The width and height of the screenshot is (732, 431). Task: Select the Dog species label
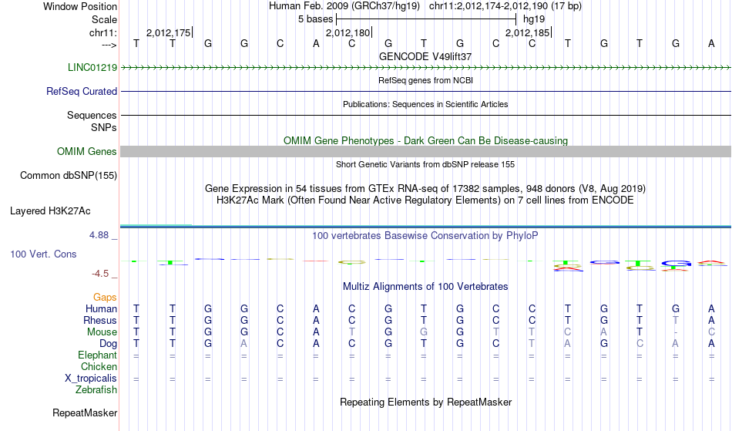pos(108,344)
